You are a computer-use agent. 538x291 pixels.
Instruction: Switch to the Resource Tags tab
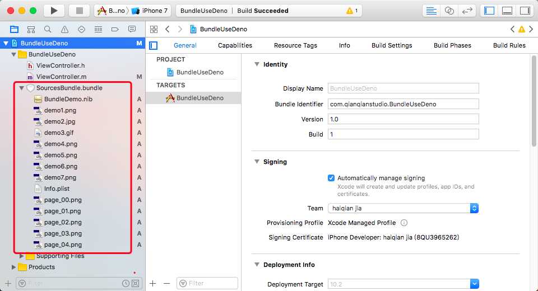tap(295, 45)
